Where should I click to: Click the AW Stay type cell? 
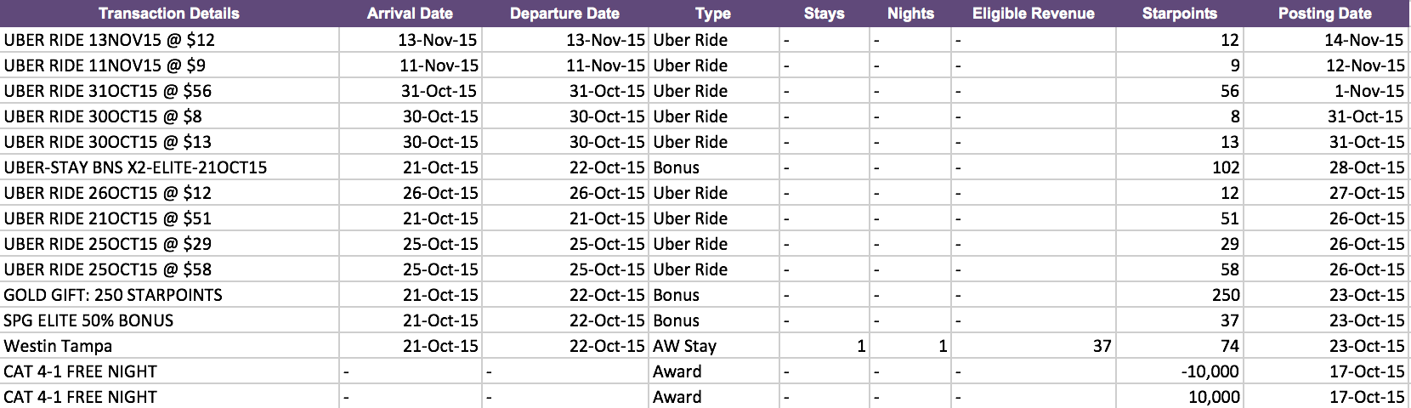[714, 346]
